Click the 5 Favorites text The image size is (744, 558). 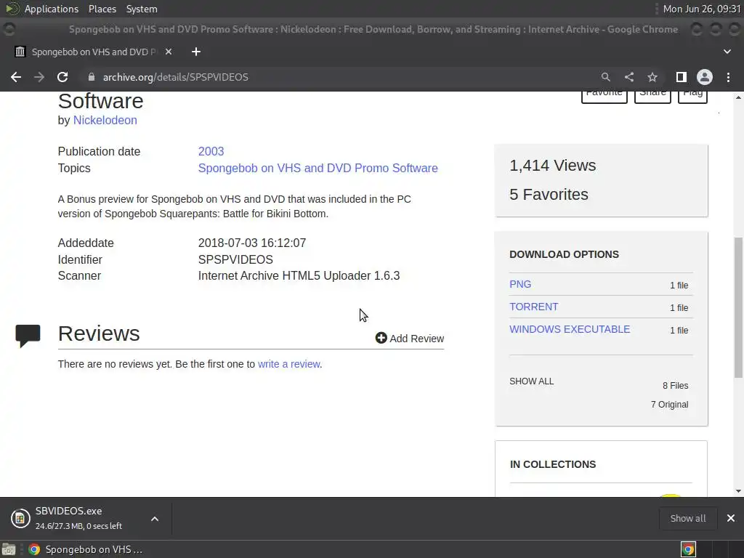coord(549,194)
